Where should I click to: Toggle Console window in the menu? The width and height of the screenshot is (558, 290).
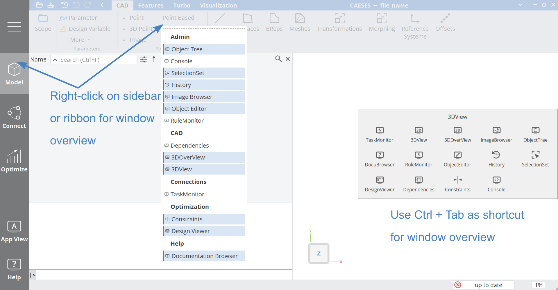pos(204,61)
